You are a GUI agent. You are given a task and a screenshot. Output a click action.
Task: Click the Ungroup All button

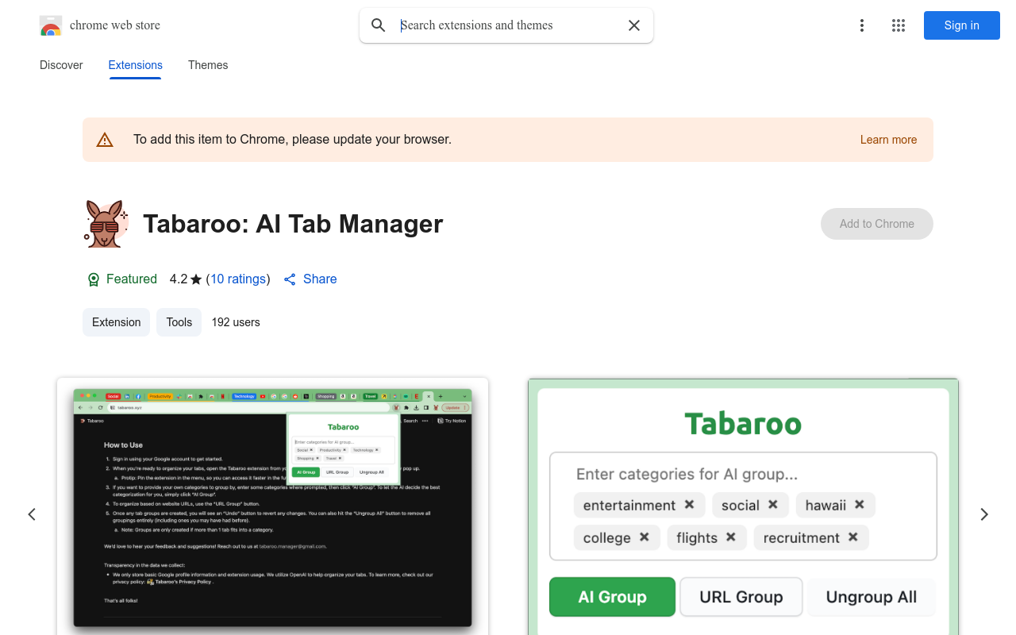872,597
